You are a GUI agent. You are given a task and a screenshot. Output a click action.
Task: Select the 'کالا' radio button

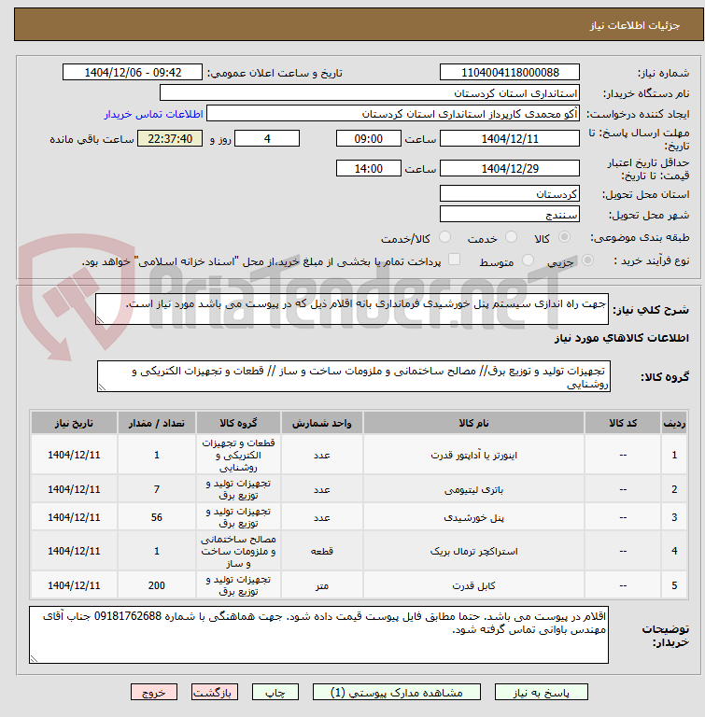[565, 237]
